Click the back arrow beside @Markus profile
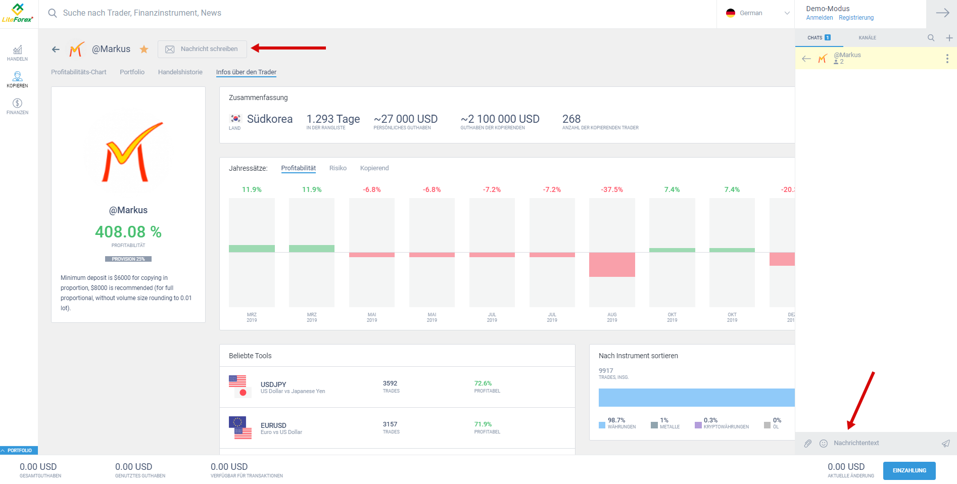The image size is (957, 484). click(56, 50)
